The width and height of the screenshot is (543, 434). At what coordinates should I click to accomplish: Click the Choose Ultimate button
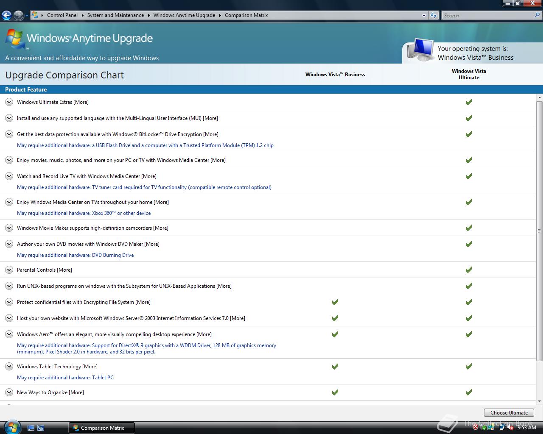pyautogui.click(x=509, y=413)
